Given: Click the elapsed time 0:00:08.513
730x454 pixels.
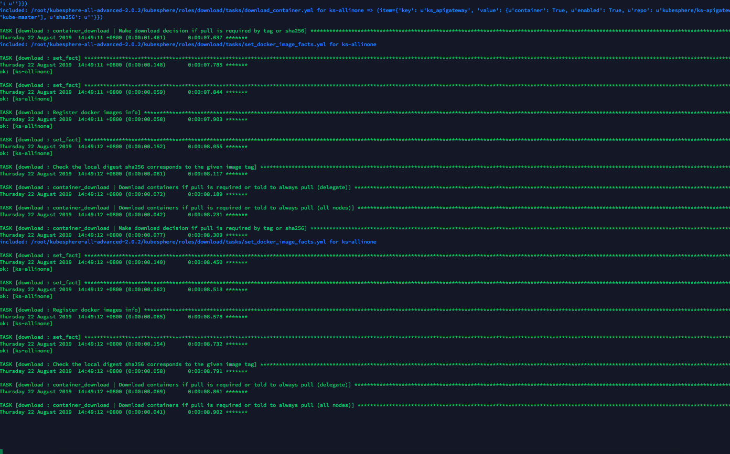Looking at the screenshot, I should [x=205, y=290].
